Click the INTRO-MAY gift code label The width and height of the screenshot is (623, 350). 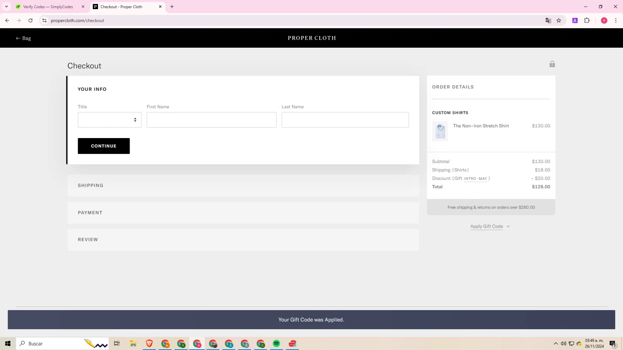tap(476, 179)
